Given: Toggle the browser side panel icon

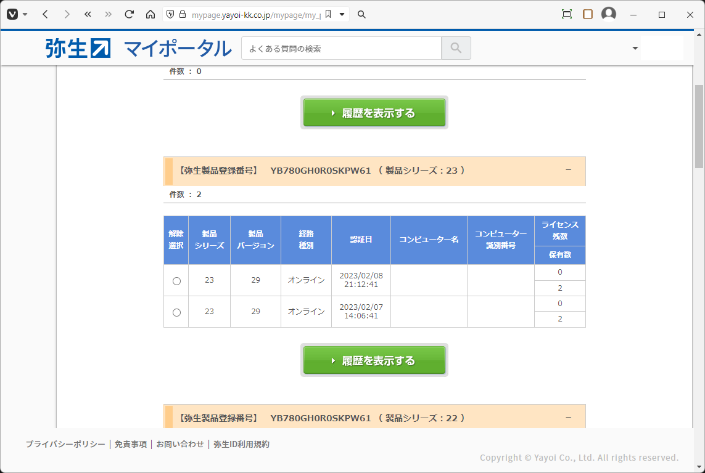Looking at the screenshot, I should point(588,14).
